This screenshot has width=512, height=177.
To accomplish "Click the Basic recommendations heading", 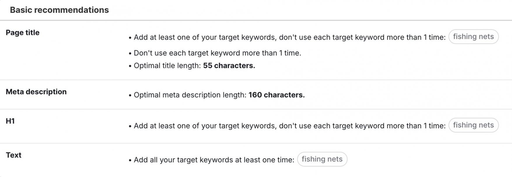I will [x=59, y=10].
